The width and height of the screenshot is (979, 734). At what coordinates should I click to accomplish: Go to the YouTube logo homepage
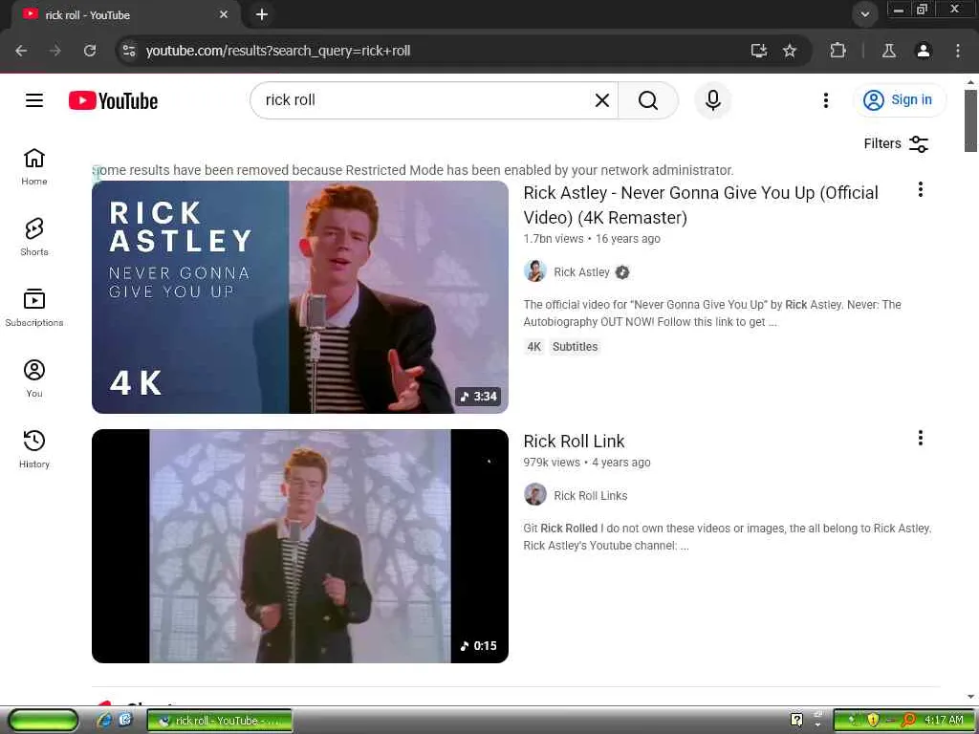pos(113,100)
